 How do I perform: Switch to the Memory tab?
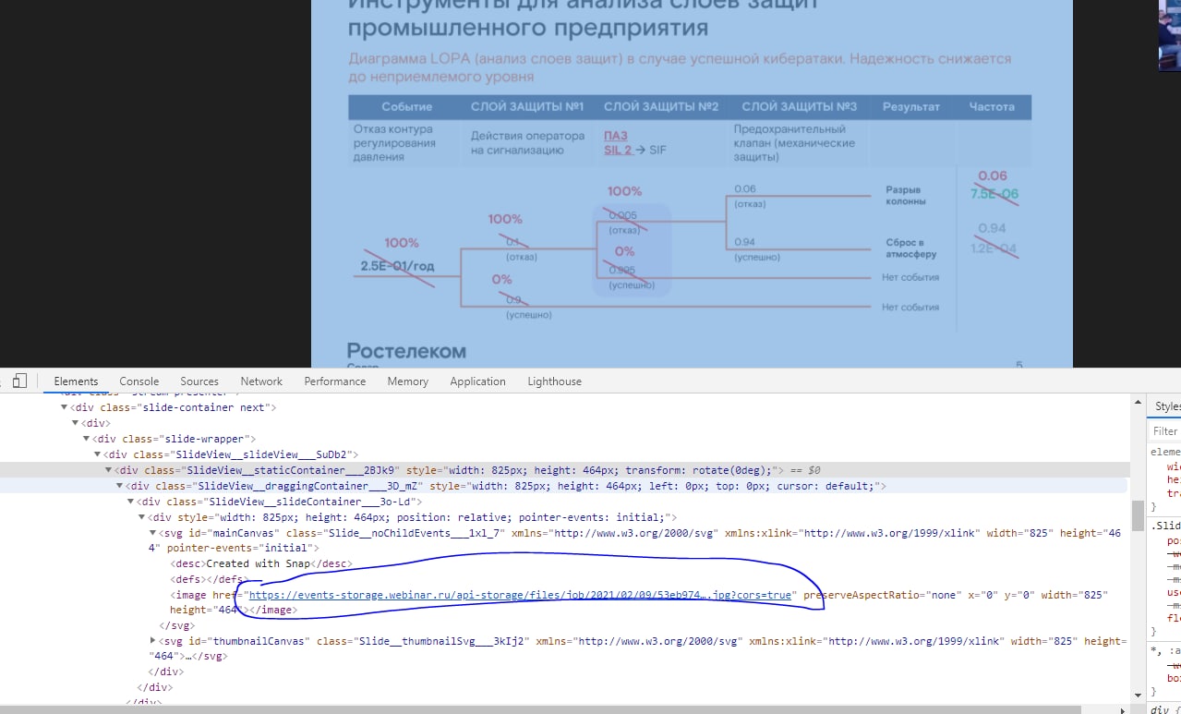(407, 381)
